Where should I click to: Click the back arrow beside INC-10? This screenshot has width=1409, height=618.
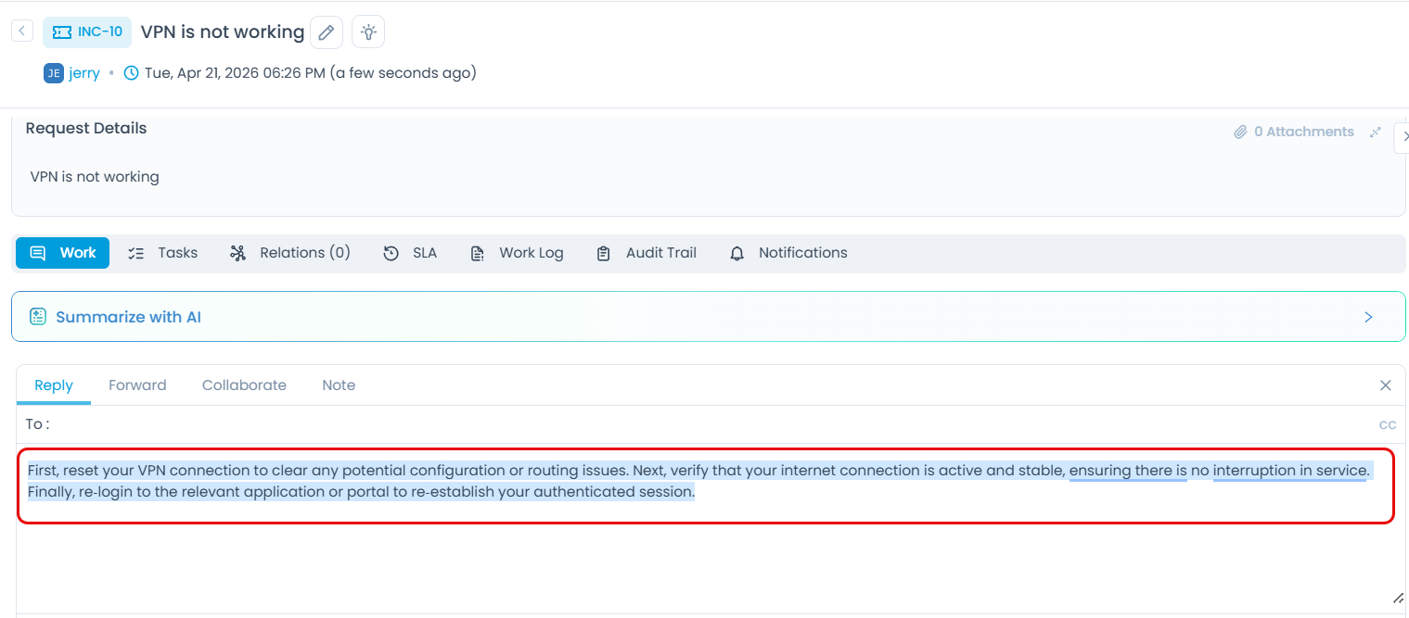tap(22, 32)
